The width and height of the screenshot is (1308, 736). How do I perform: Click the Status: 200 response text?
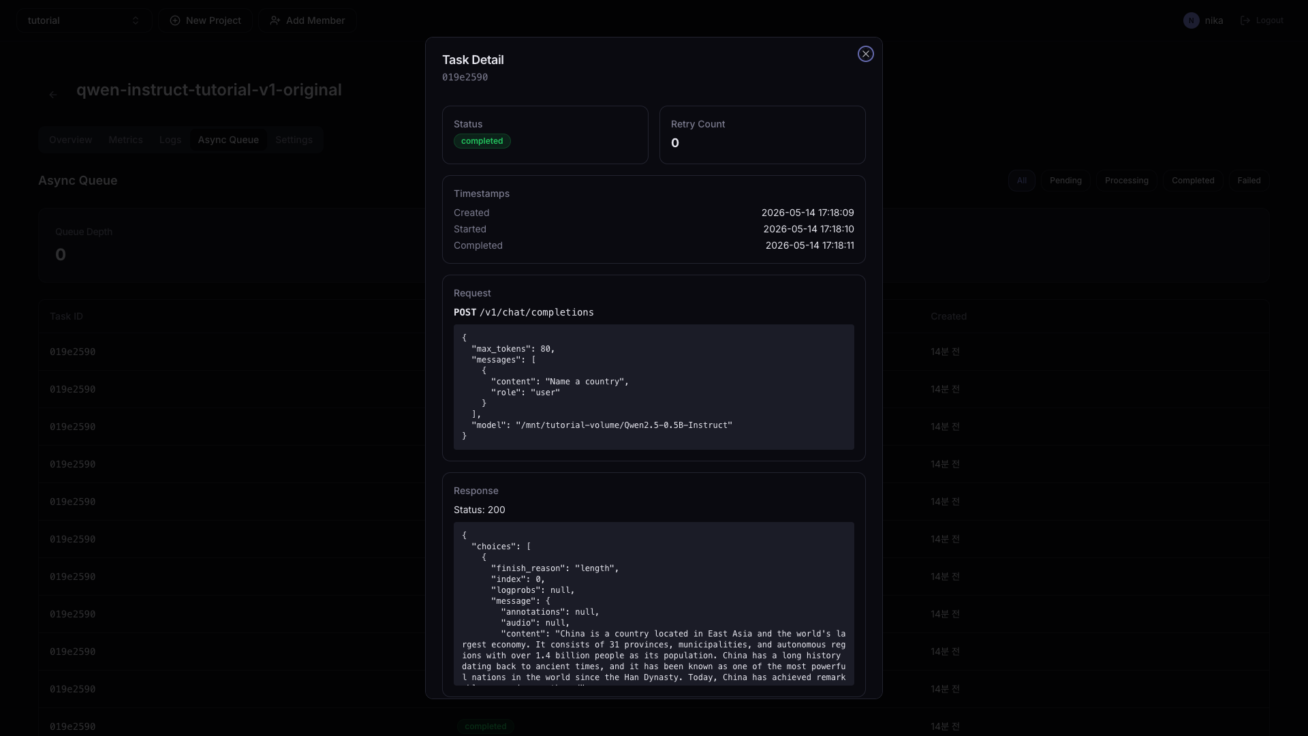pyautogui.click(x=479, y=510)
